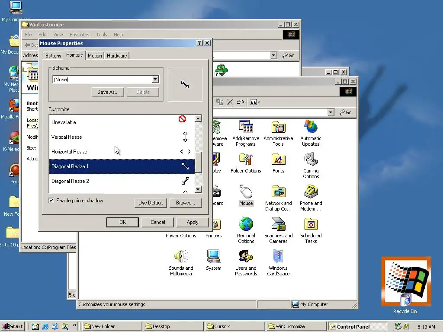Toggle Enable pointer shadow checkbox

click(x=51, y=201)
